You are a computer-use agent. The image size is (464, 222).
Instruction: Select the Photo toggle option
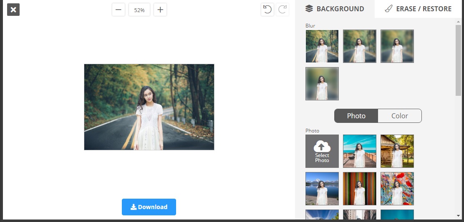coord(356,116)
